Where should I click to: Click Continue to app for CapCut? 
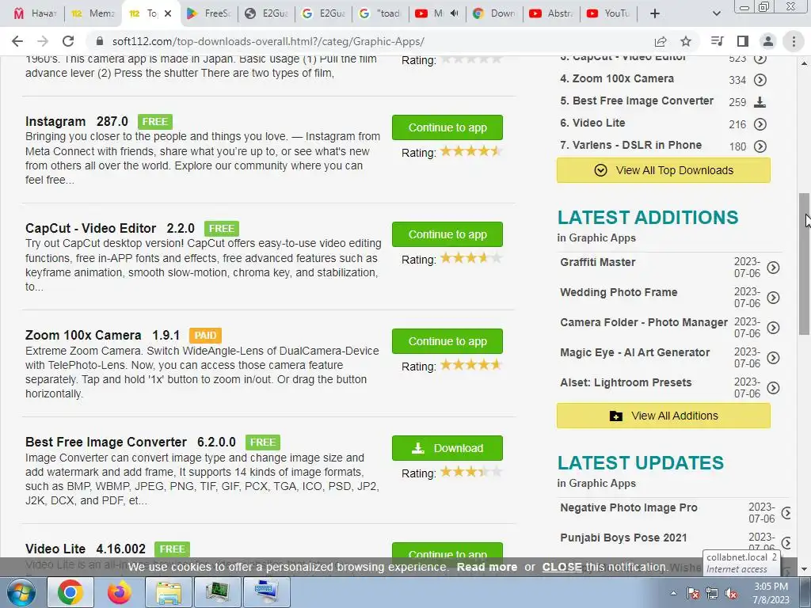click(447, 234)
